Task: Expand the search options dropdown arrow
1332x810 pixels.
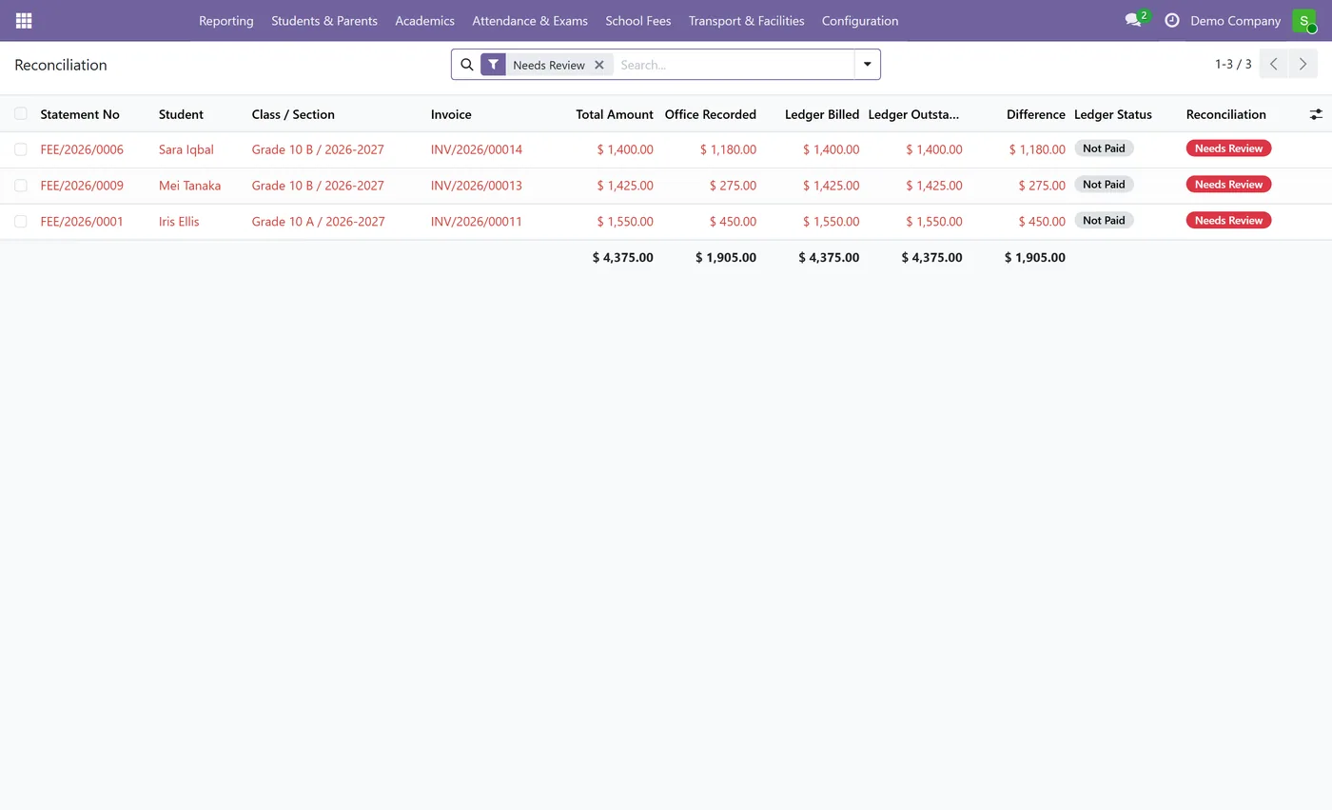Action: (868, 65)
